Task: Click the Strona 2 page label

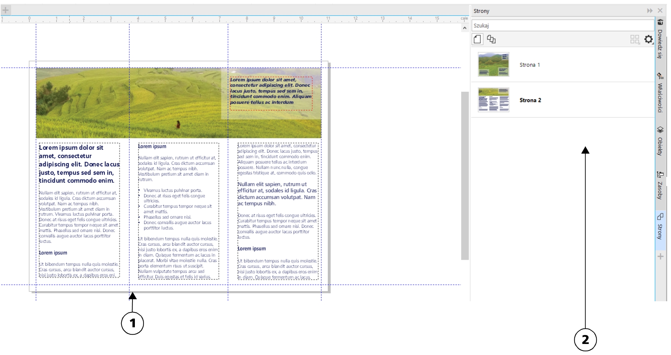Action: (x=530, y=100)
